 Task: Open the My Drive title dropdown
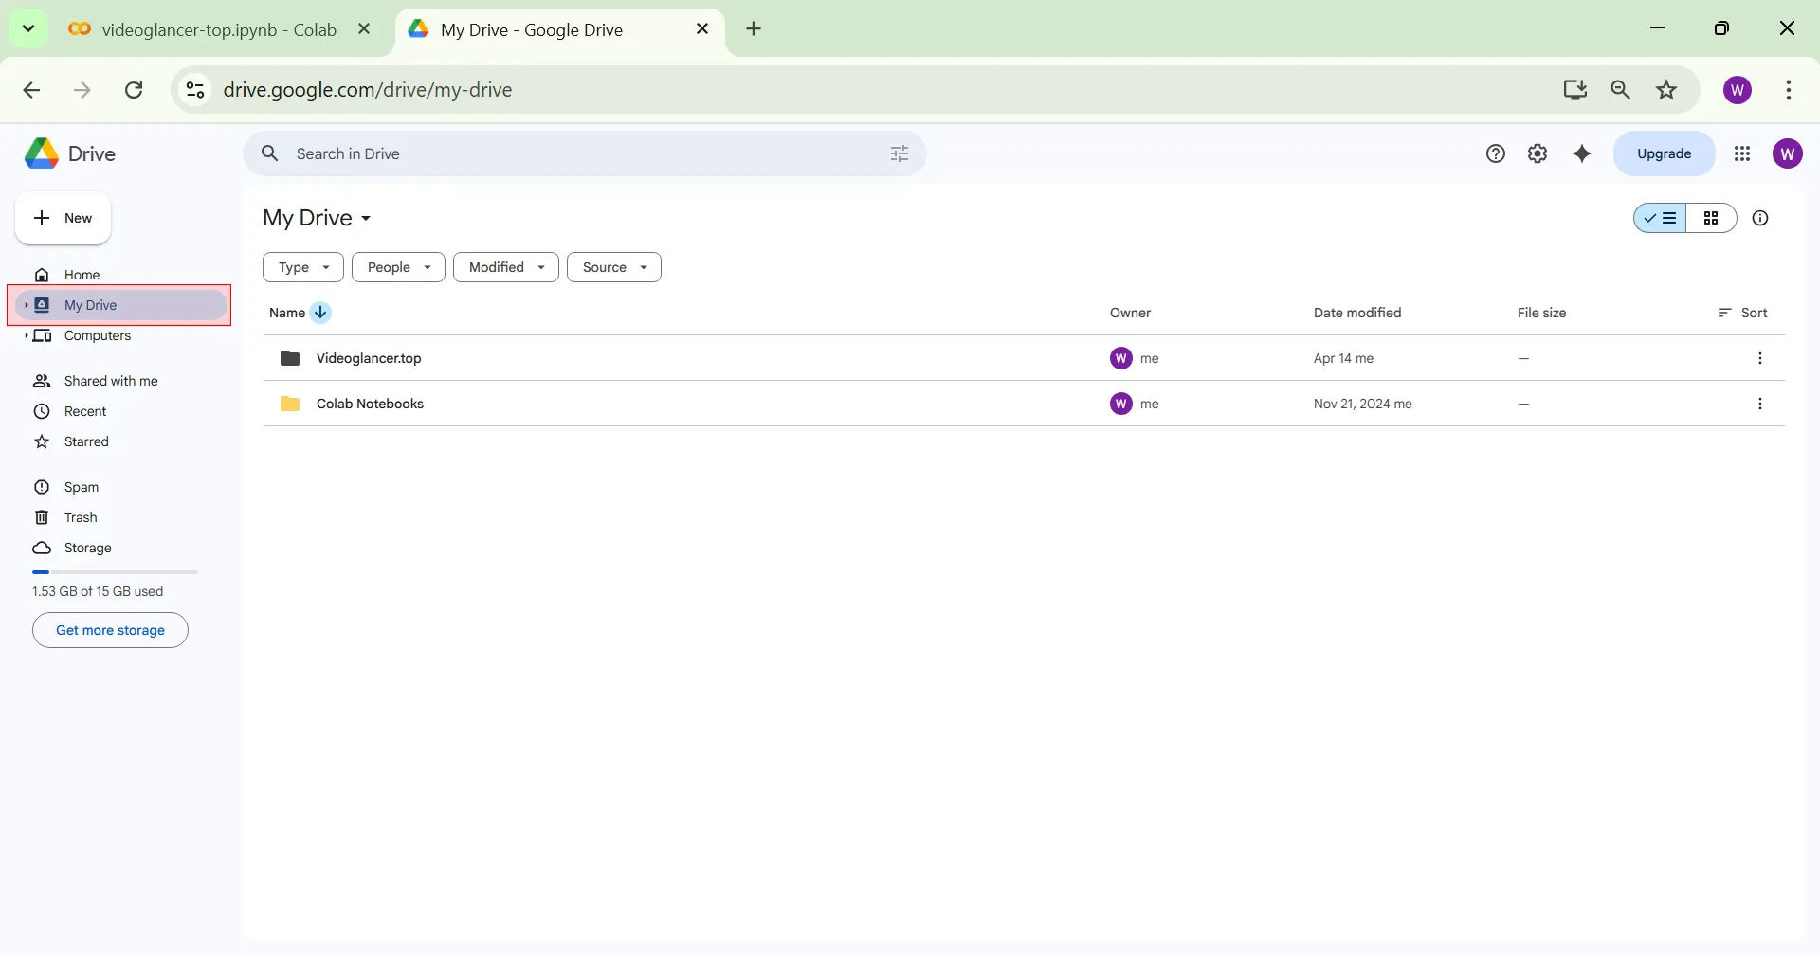[x=317, y=218]
